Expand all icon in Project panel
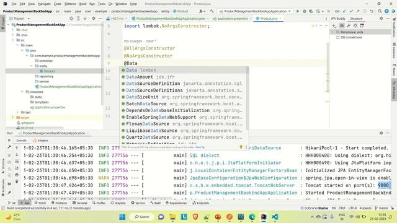This screenshot has height=223, width=397. [x=78, y=19]
